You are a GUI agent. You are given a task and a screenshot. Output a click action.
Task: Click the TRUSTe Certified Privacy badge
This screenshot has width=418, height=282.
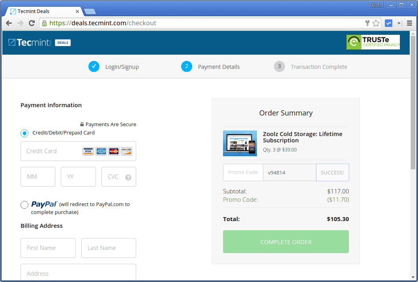click(x=373, y=42)
